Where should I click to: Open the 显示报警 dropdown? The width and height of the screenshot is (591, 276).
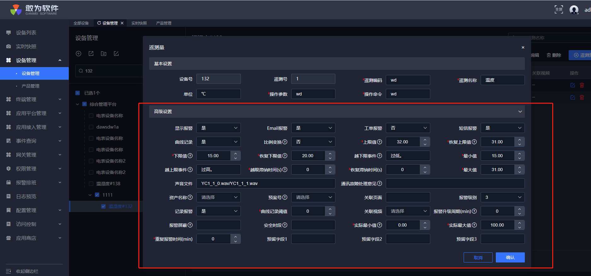coord(218,128)
